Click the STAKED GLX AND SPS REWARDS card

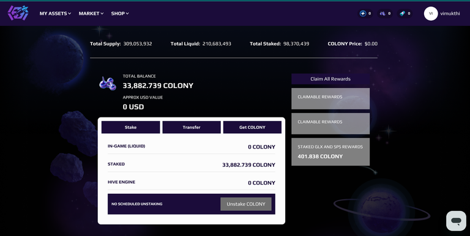(x=330, y=152)
